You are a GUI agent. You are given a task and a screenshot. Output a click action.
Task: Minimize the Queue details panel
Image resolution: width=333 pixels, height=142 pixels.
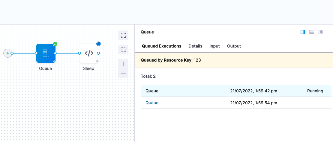(x=329, y=32)
